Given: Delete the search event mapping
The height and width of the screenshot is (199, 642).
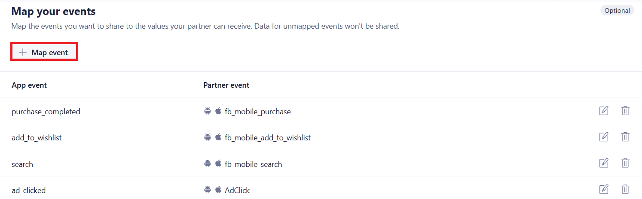Looking at the screenshot, I should pyautogui.click(x=625, y=163).
